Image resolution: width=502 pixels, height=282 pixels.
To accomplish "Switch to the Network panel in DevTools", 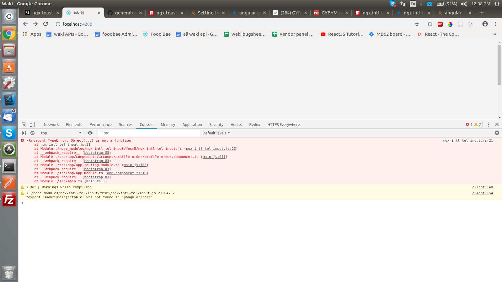I will pos(51,124).
